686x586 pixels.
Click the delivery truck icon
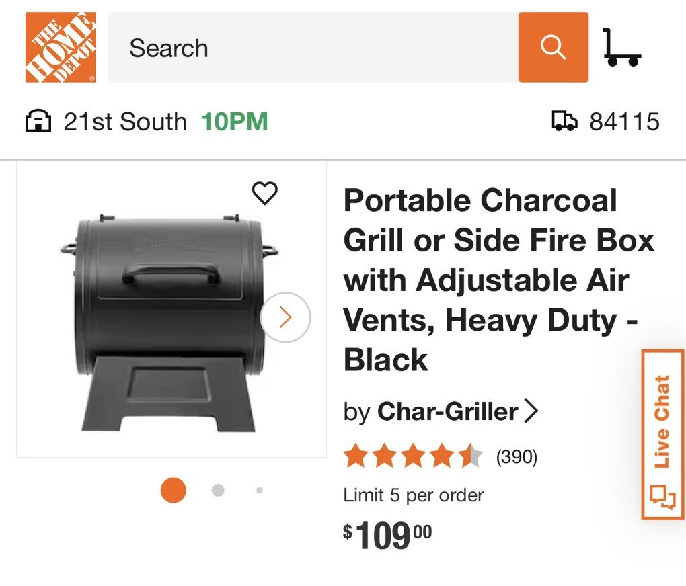point(564,122)
